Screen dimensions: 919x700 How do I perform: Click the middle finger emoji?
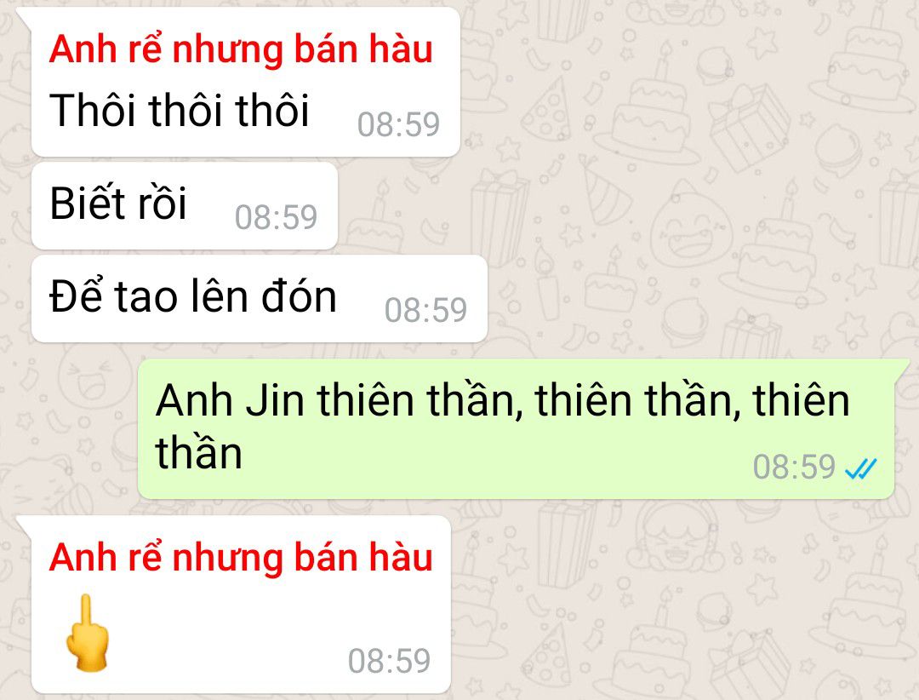coord(88,632)
